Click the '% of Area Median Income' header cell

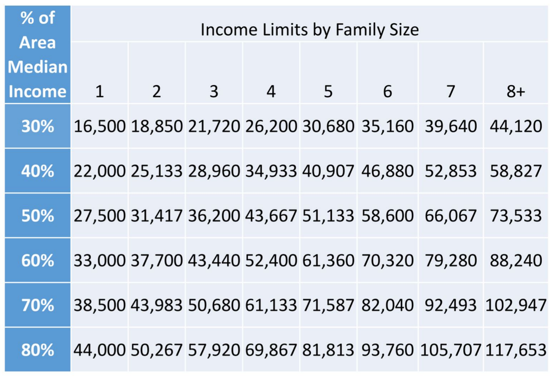click(x=37, y=55)
